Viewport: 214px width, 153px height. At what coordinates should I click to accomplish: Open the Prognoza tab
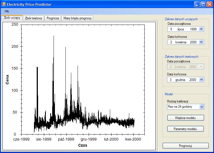(x=53, y=18)
